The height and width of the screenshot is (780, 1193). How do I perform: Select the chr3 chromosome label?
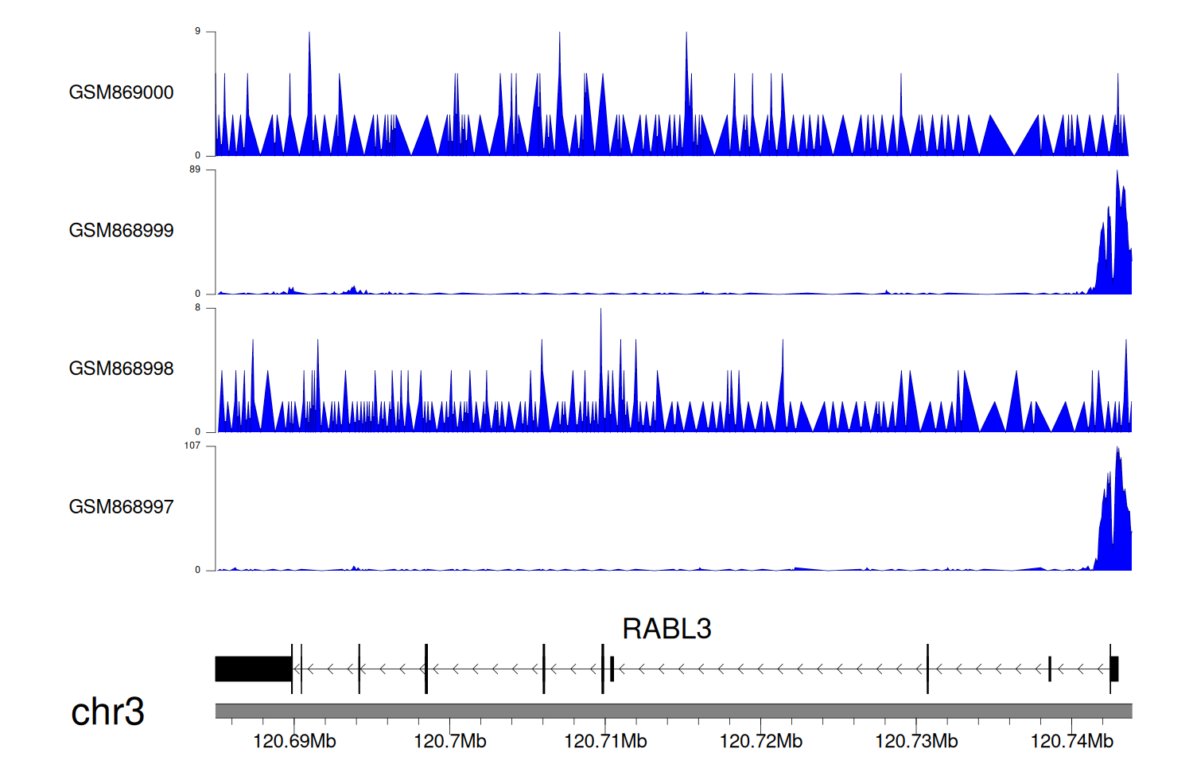pos(107,712)
